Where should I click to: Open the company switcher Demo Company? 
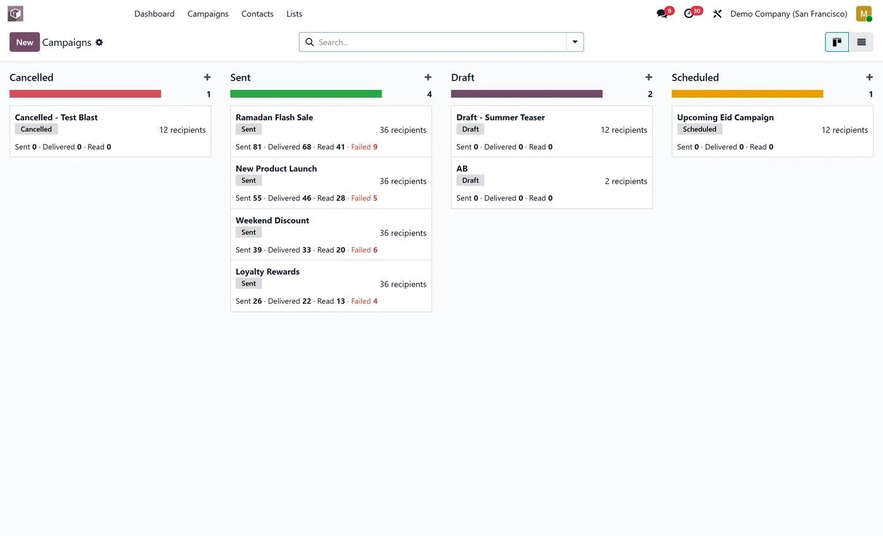[x=788, y=14]
